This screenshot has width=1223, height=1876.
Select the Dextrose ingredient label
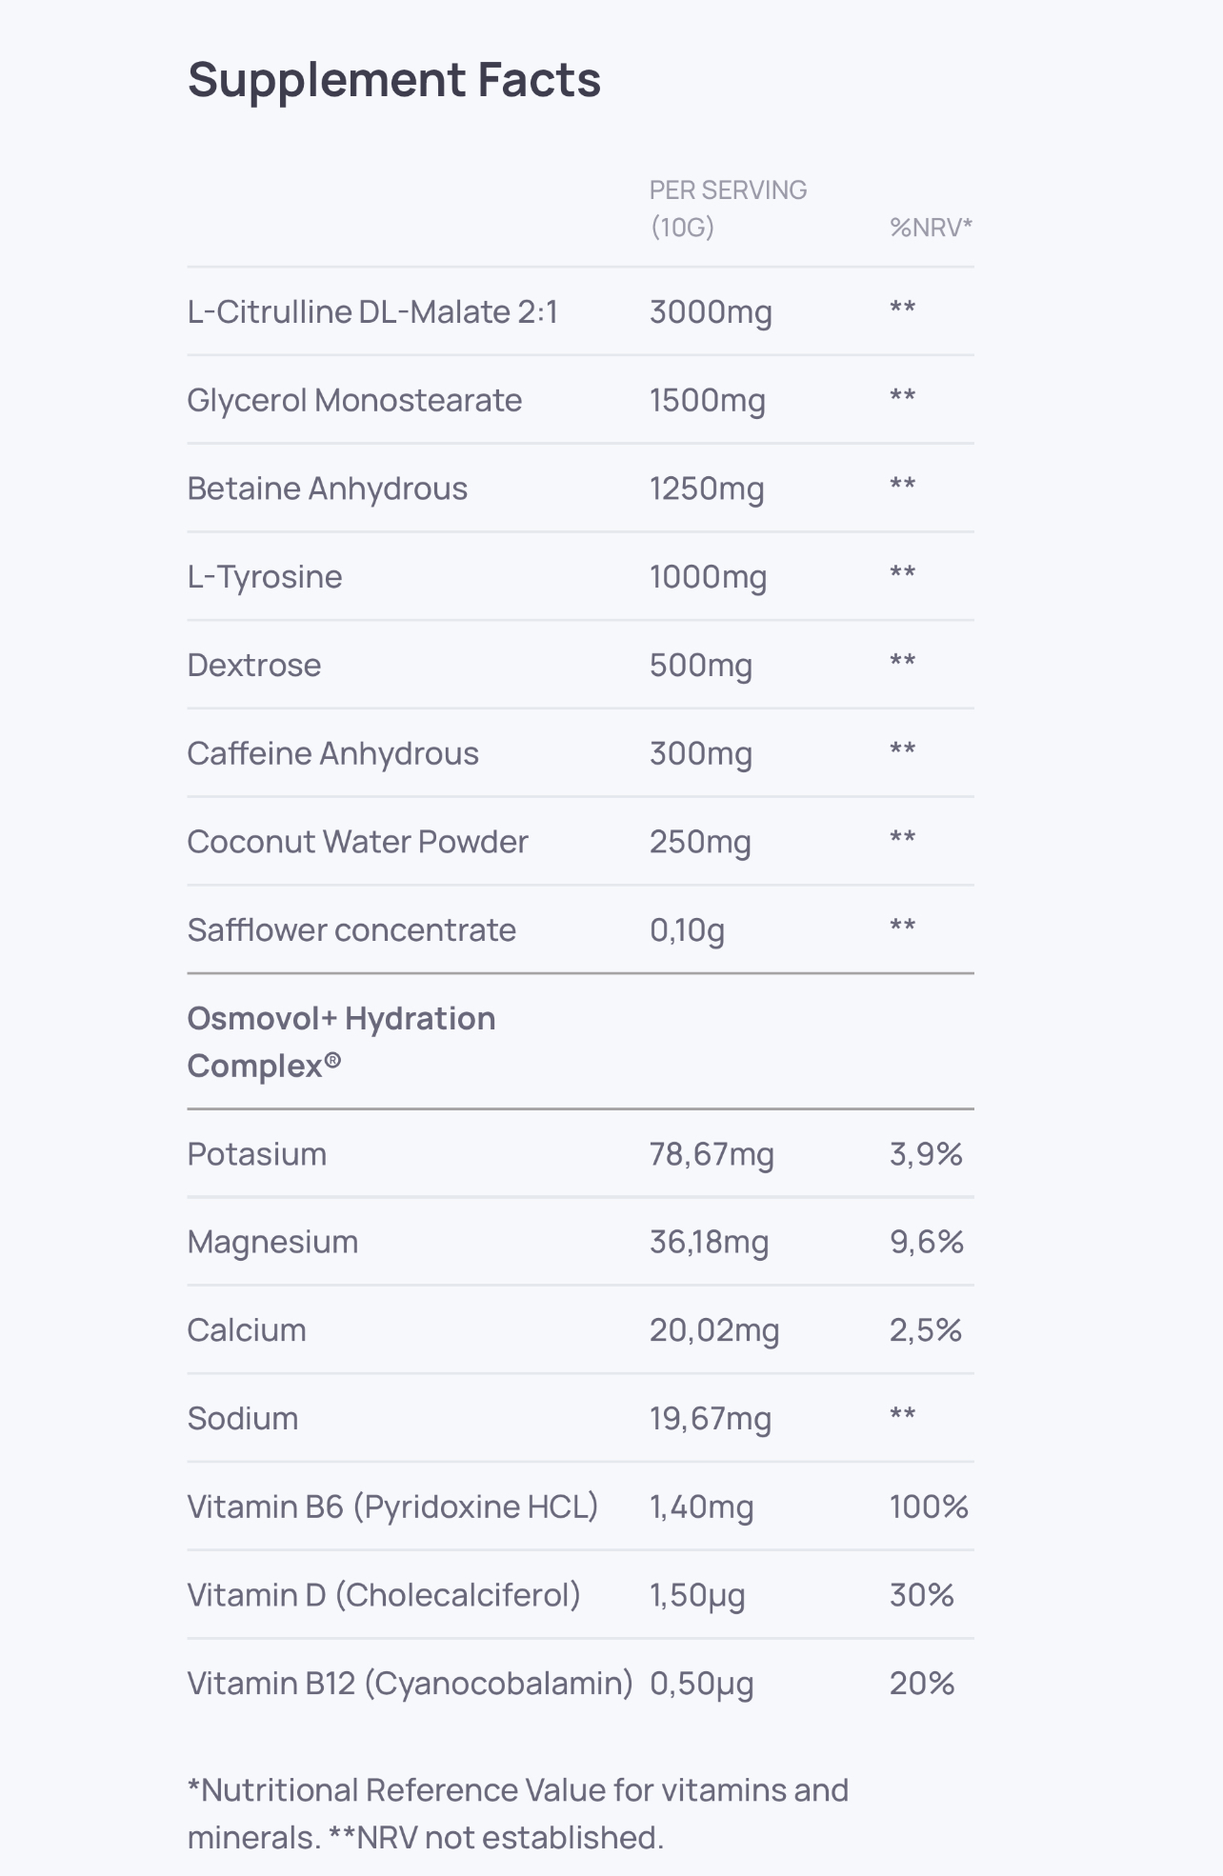coord(253,666)
